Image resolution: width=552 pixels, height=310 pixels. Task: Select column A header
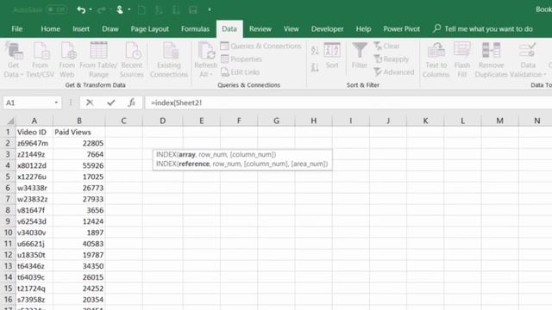34,121
